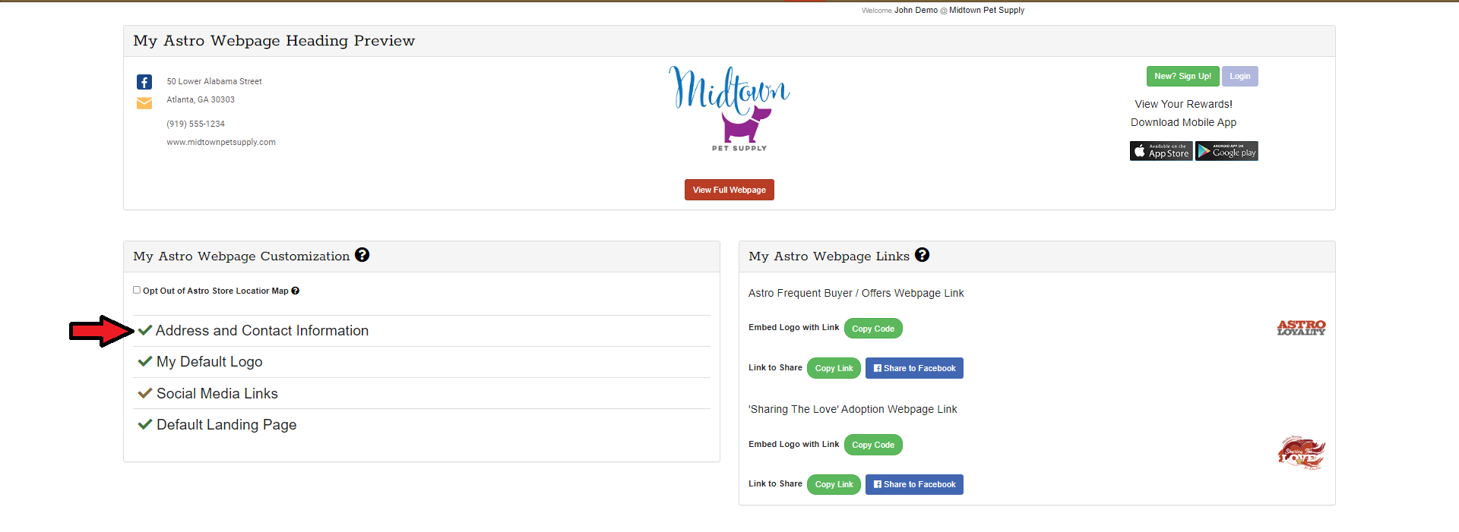1459x532 pixels.
Task: Open the Google Play badge
Action: click(1226, 151)
